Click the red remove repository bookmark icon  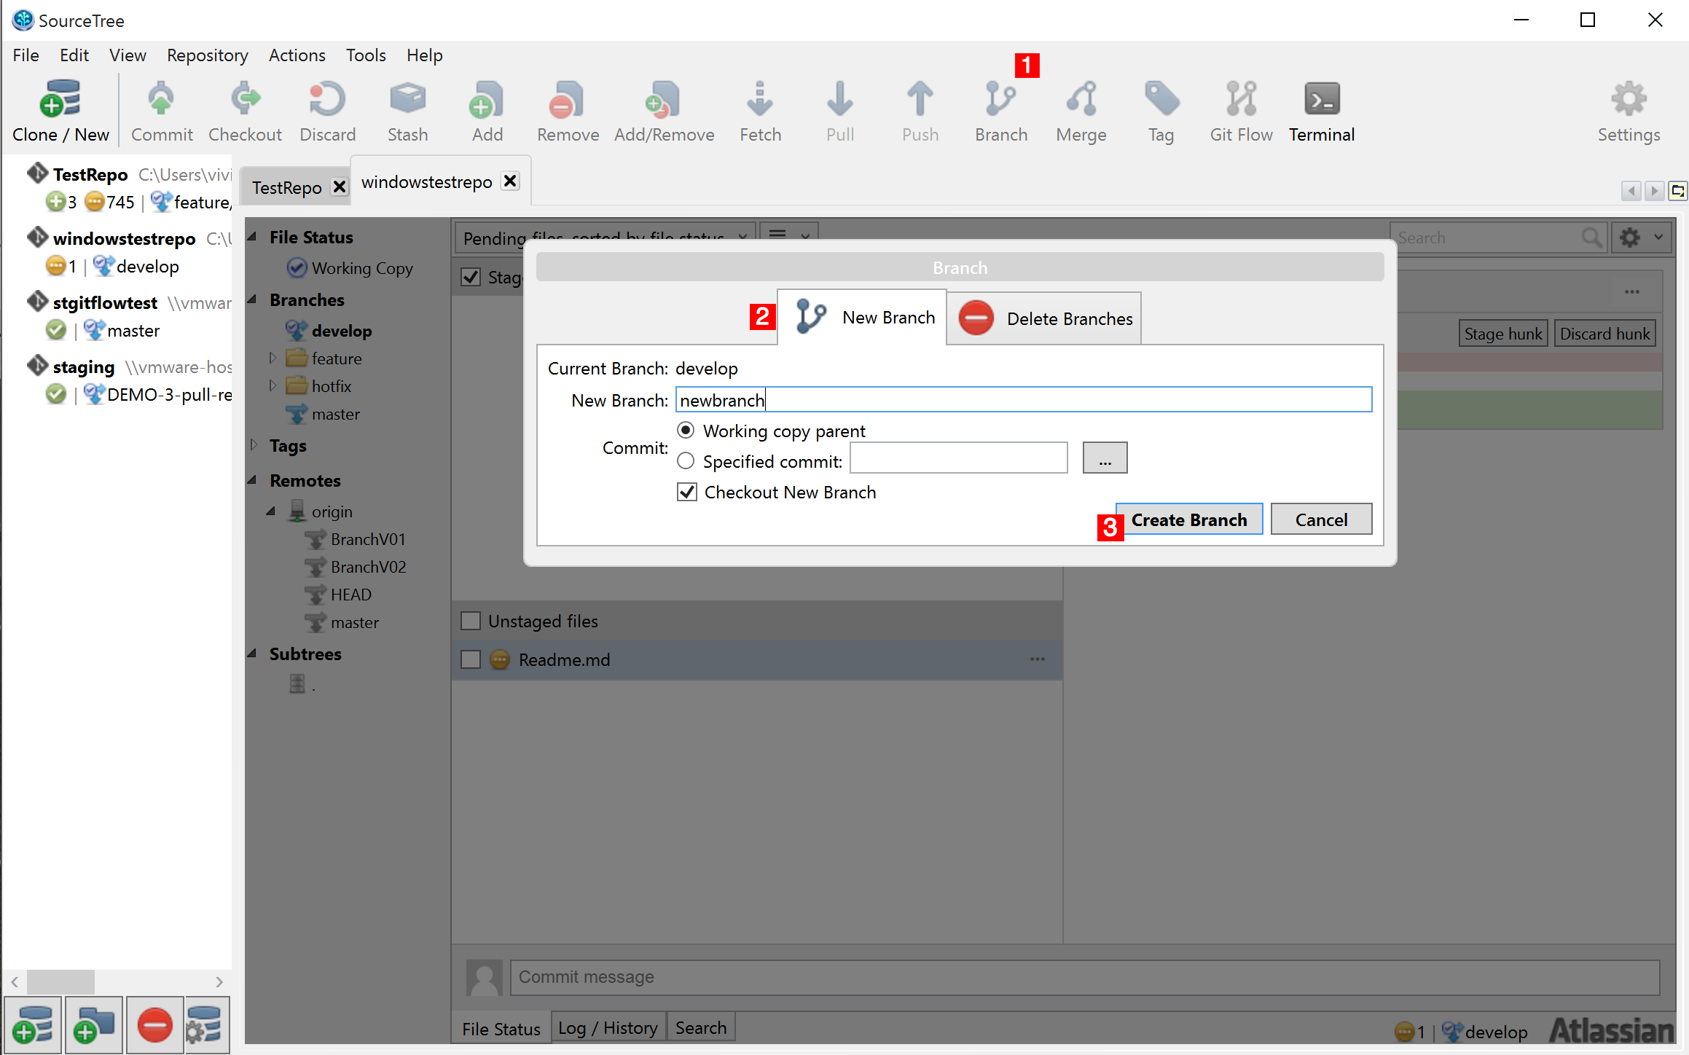click(x=154, y=1026)
